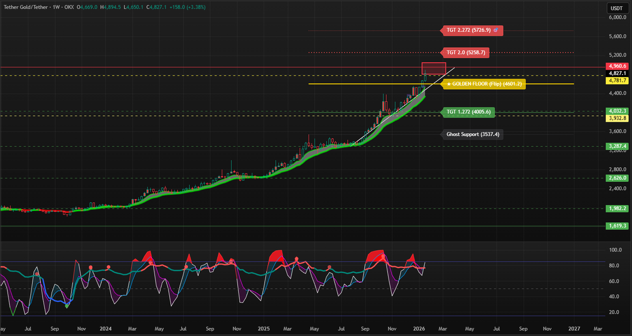The image size is (632, 336).
Task: Click the green 4,032.3 price axis tag
Action: tap(617, 111)
